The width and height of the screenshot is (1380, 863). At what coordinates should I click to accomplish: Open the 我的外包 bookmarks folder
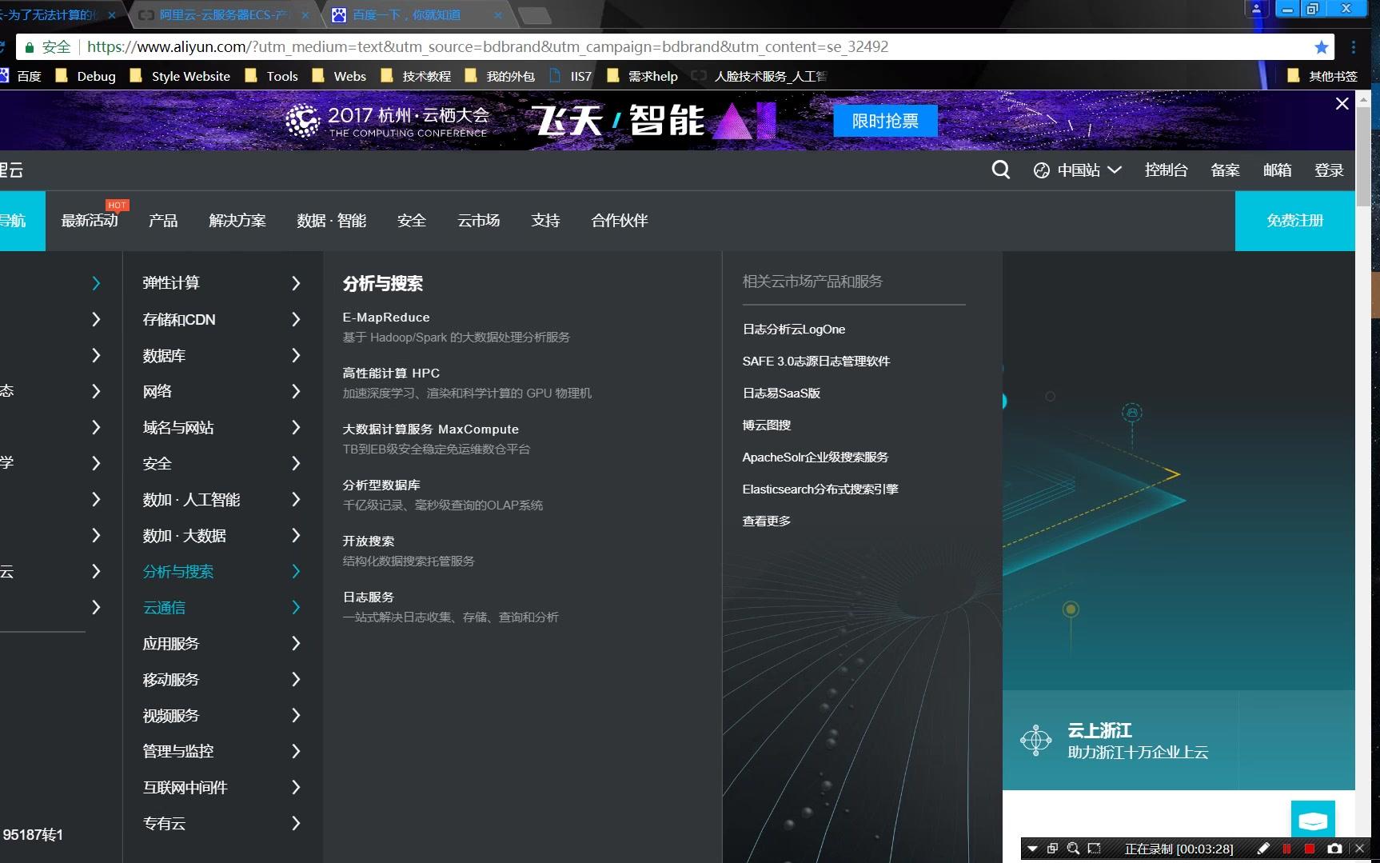click(x=500, y=76)
